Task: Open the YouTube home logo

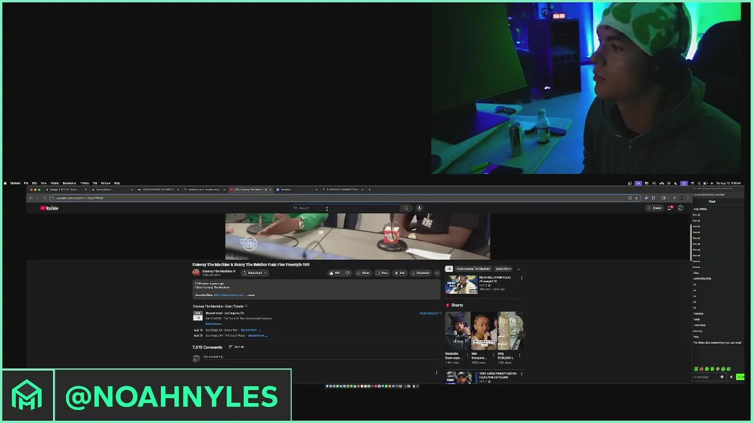Action: pos(49,208)
